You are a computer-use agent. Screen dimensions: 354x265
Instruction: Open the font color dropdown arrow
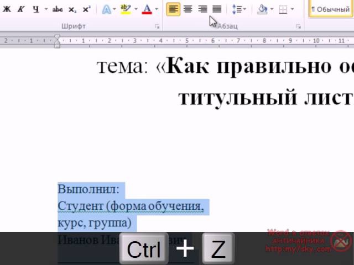pos(157,9)
